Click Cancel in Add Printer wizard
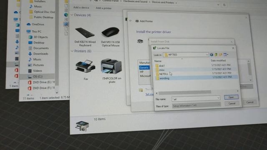 pyautogui.click(x=250, y=102)
